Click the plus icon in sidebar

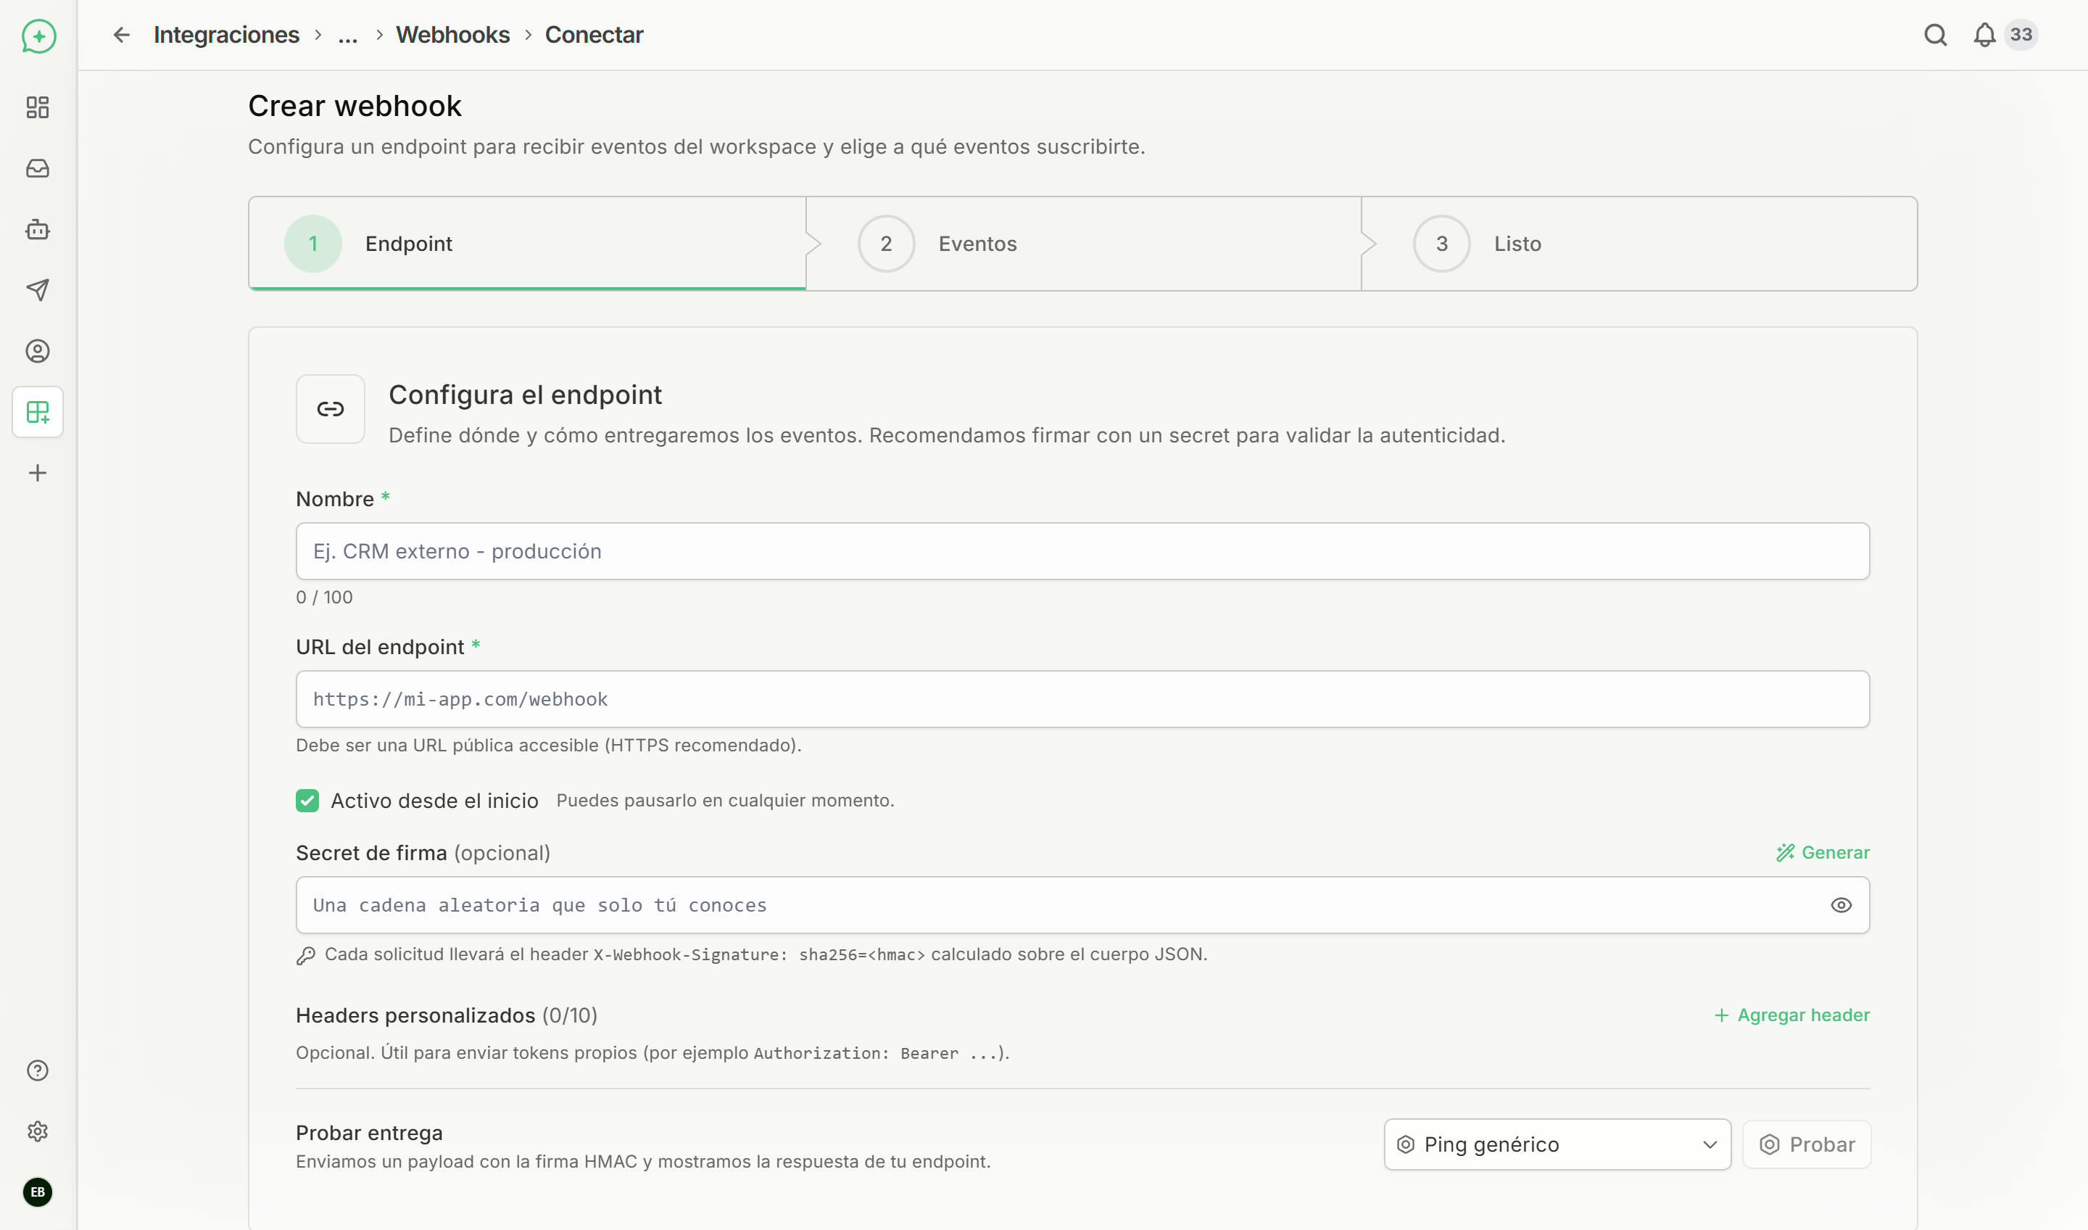point(37,472)
